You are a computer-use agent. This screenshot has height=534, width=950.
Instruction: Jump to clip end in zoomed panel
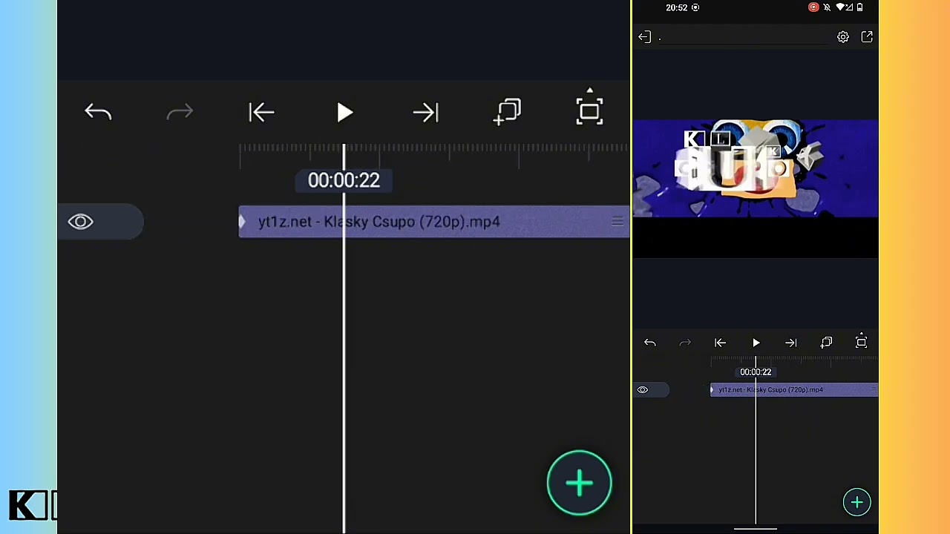[x=426, y=113]
